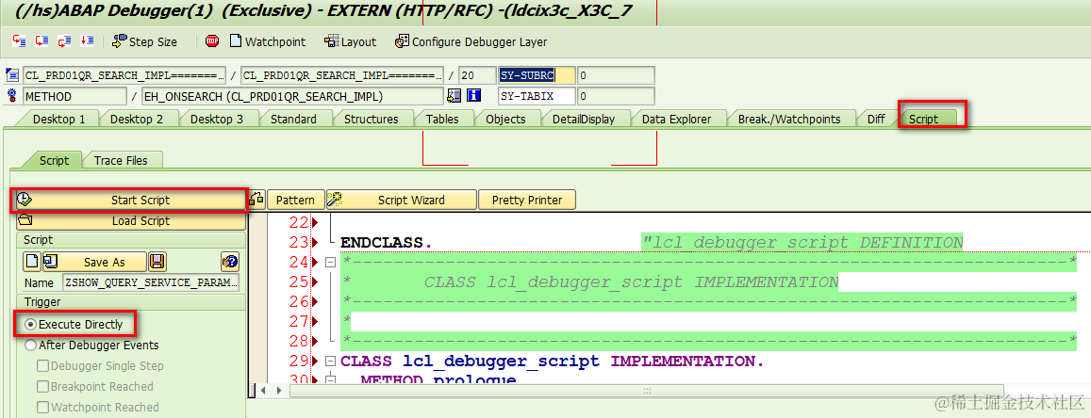Click the navigate-to-source icon after EH_ONSEARCH field
This screenshot has width=1091, height=418.
tap(455, 96)
